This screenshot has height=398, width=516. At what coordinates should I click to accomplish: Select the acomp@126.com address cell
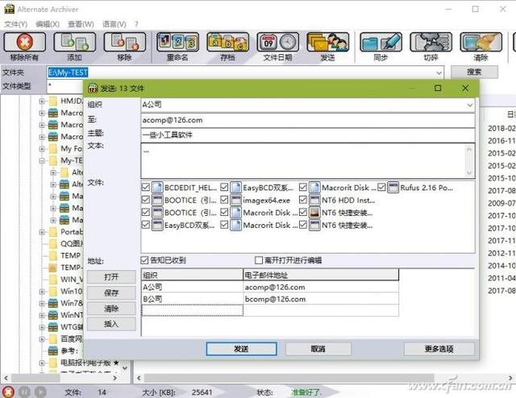pyautogui.click(x=321, y=287)
